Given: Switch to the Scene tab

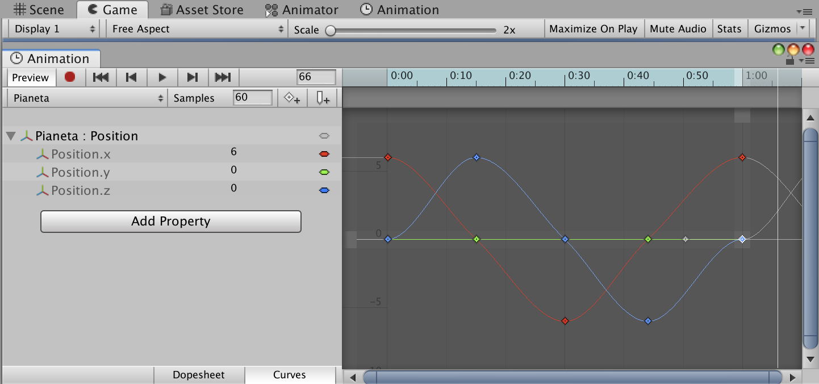Looking at the screenshot, I should click(x=39, y=10).
